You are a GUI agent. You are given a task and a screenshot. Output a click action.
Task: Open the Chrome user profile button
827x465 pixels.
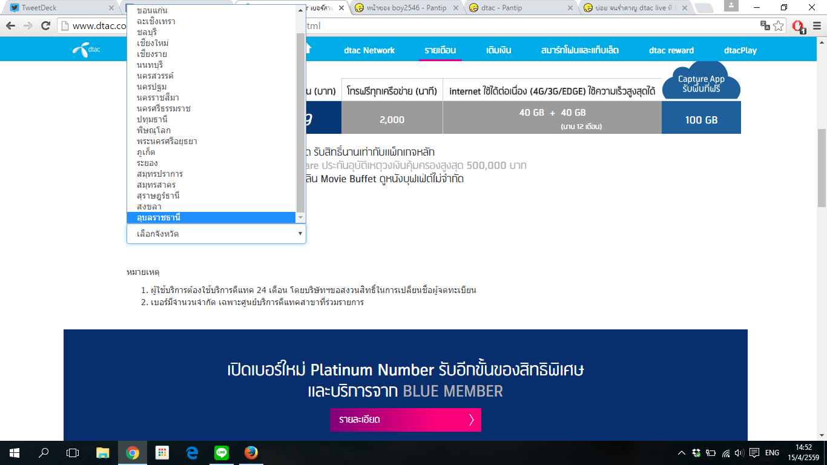[731, 6]
